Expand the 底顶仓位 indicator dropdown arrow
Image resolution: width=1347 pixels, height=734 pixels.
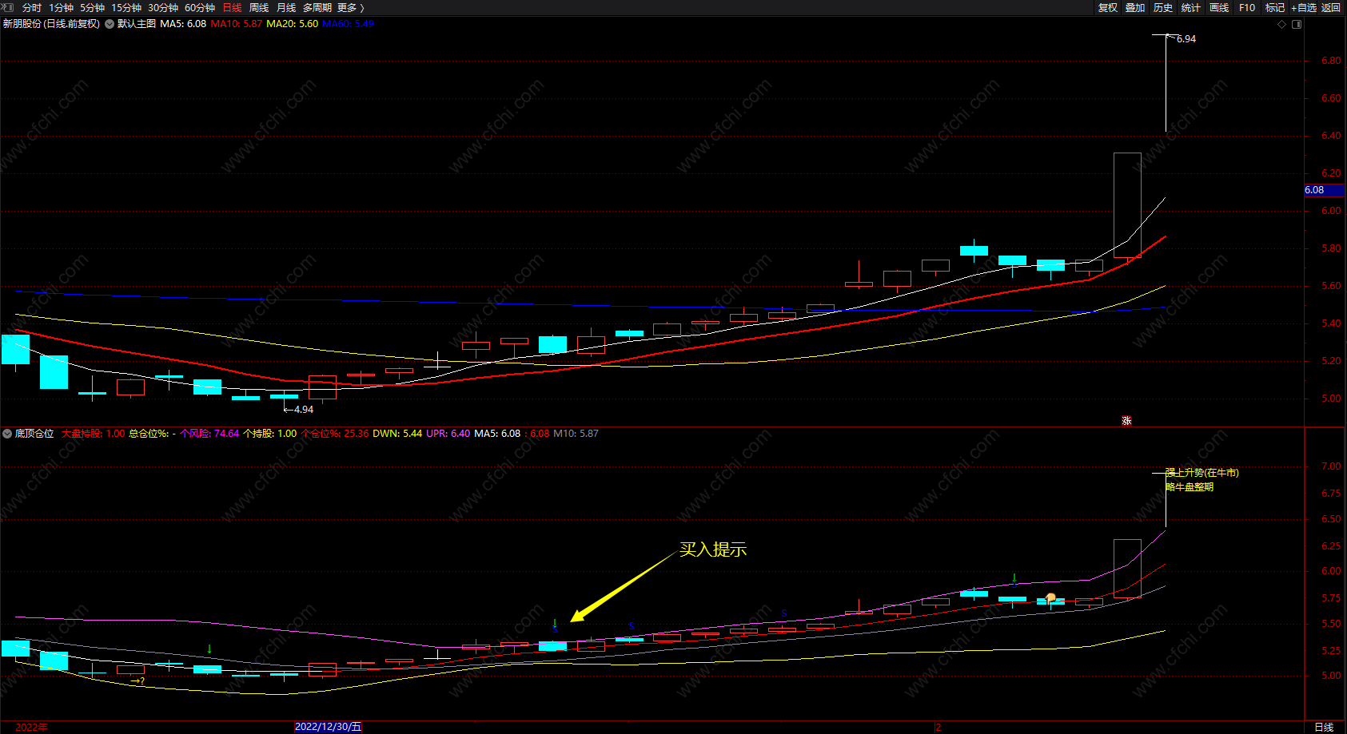(7, 434)
